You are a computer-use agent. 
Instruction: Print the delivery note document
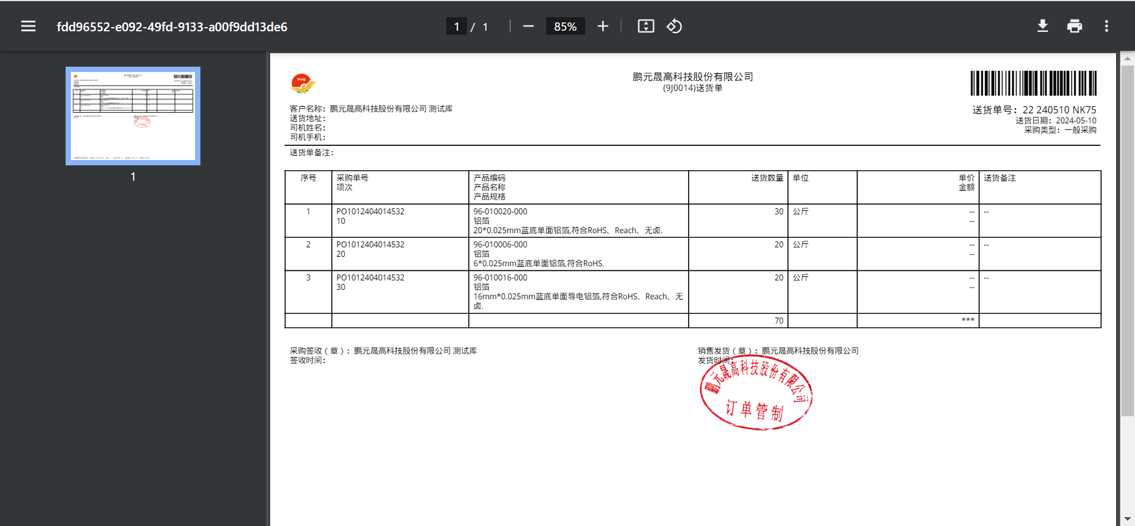point(1075,27)
